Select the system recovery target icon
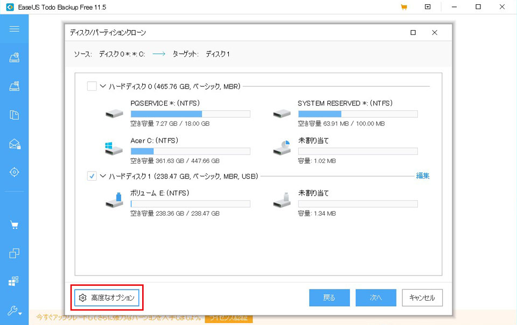This screenshot has width=517, height=325. (x=15, y=172)
